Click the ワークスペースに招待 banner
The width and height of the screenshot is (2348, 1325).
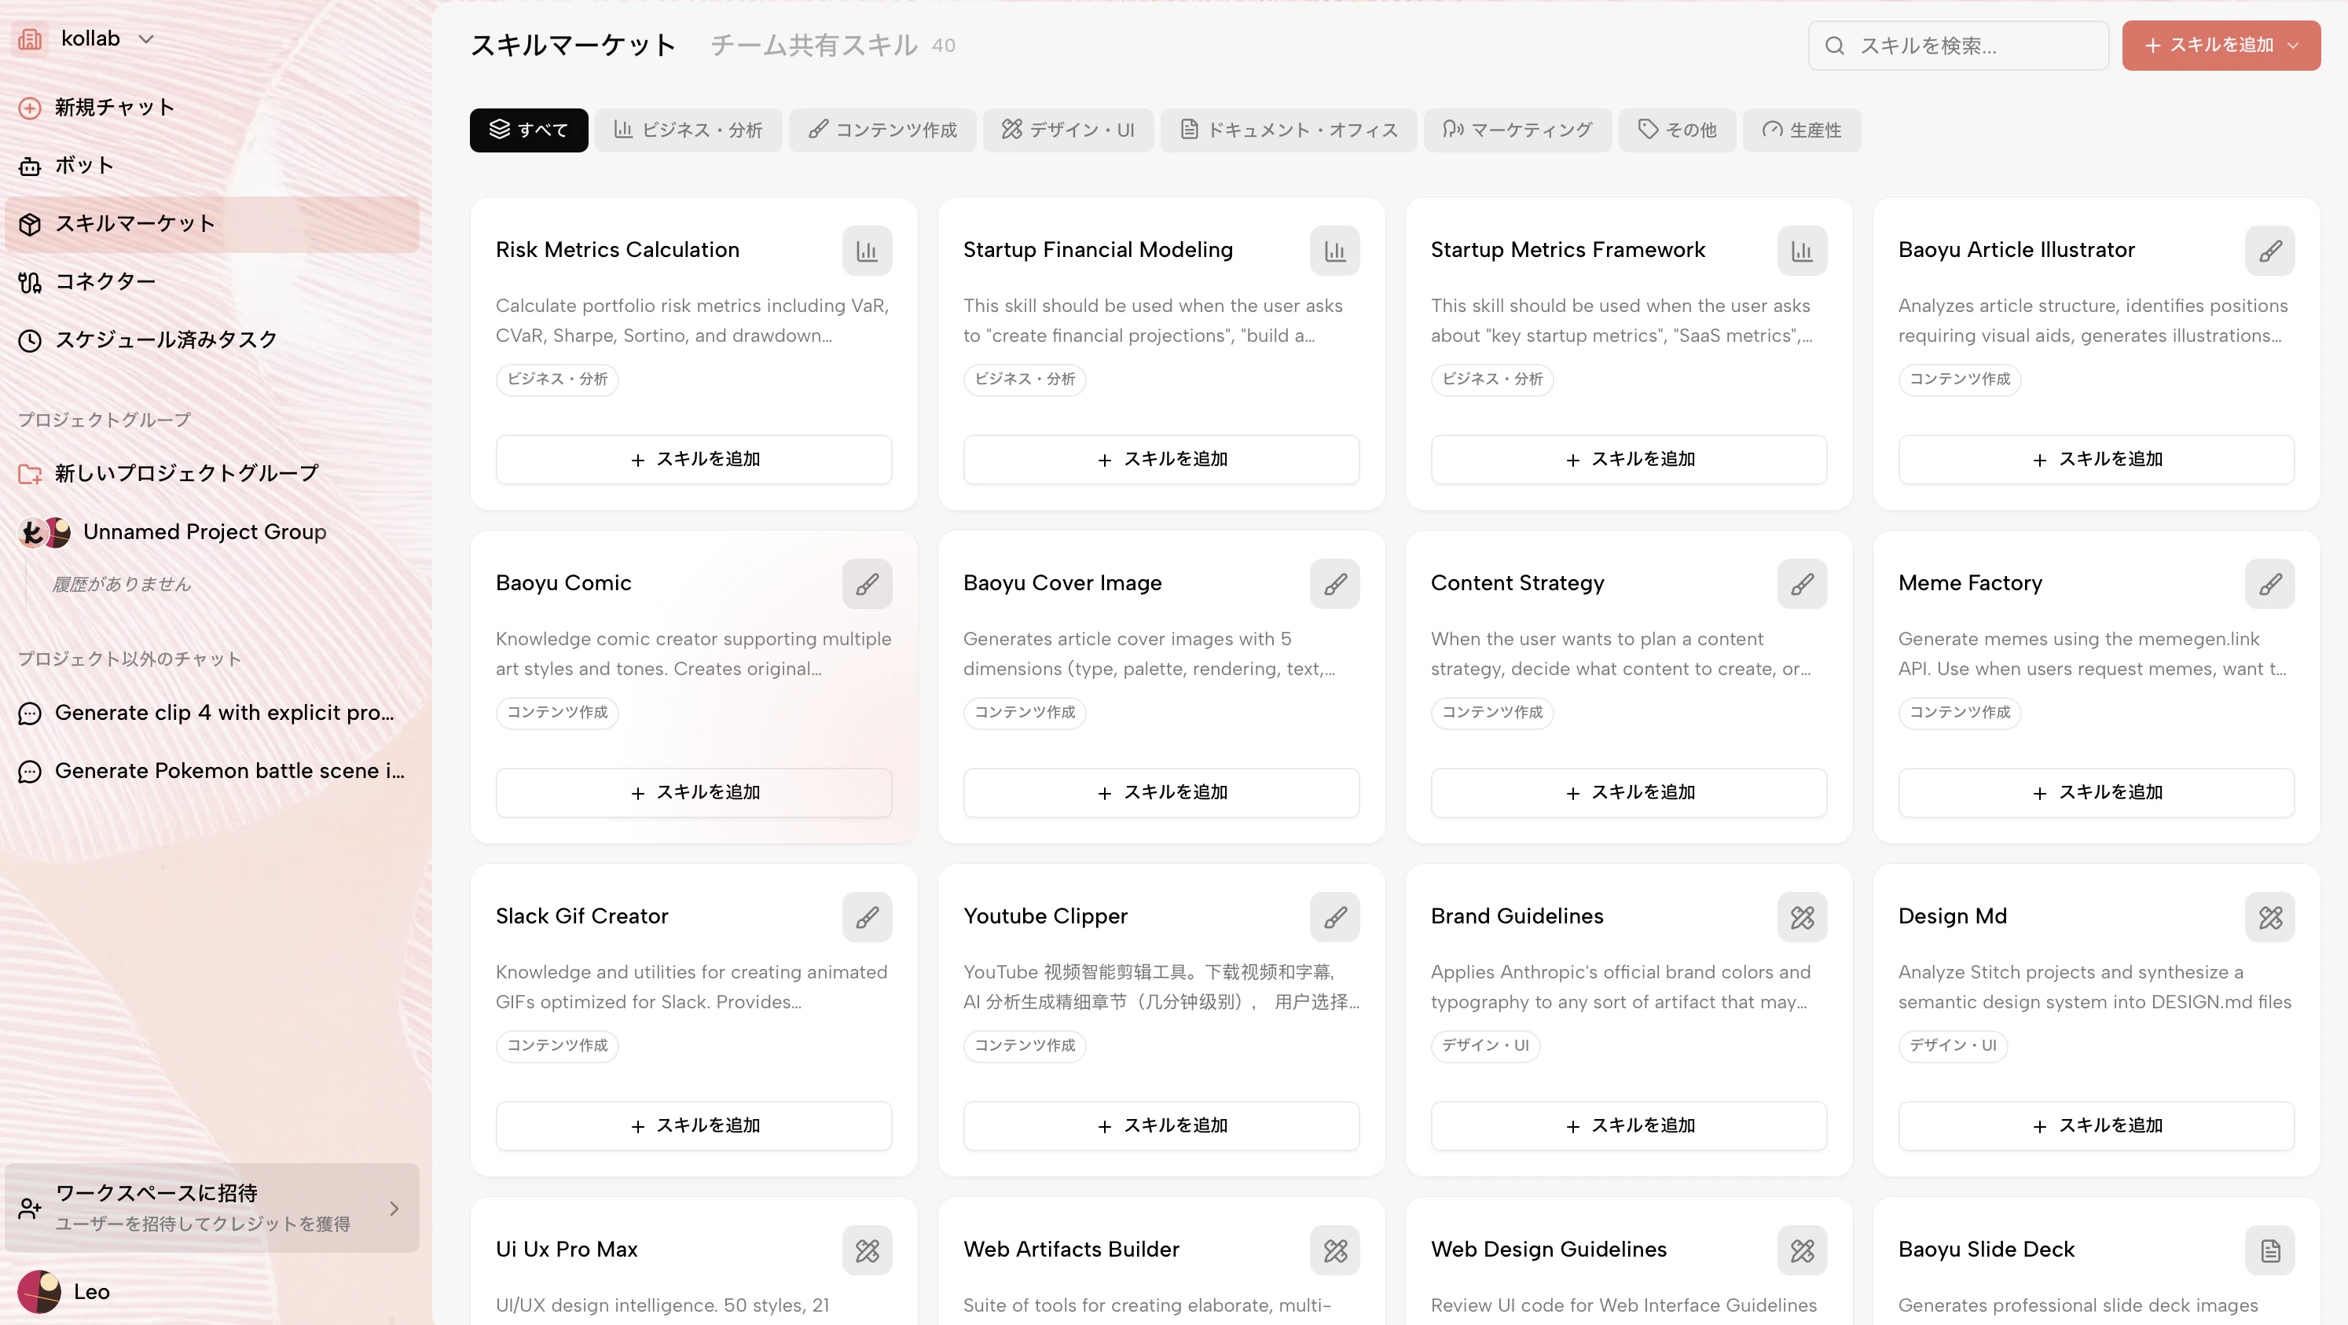coord(211,1207)
